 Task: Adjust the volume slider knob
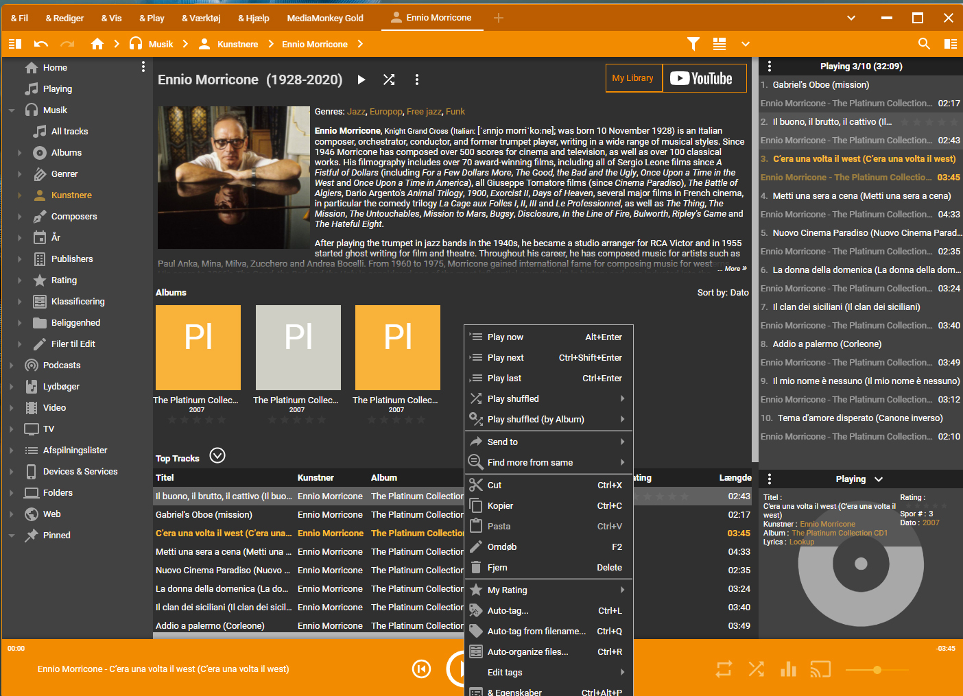(x=877, y=669)
